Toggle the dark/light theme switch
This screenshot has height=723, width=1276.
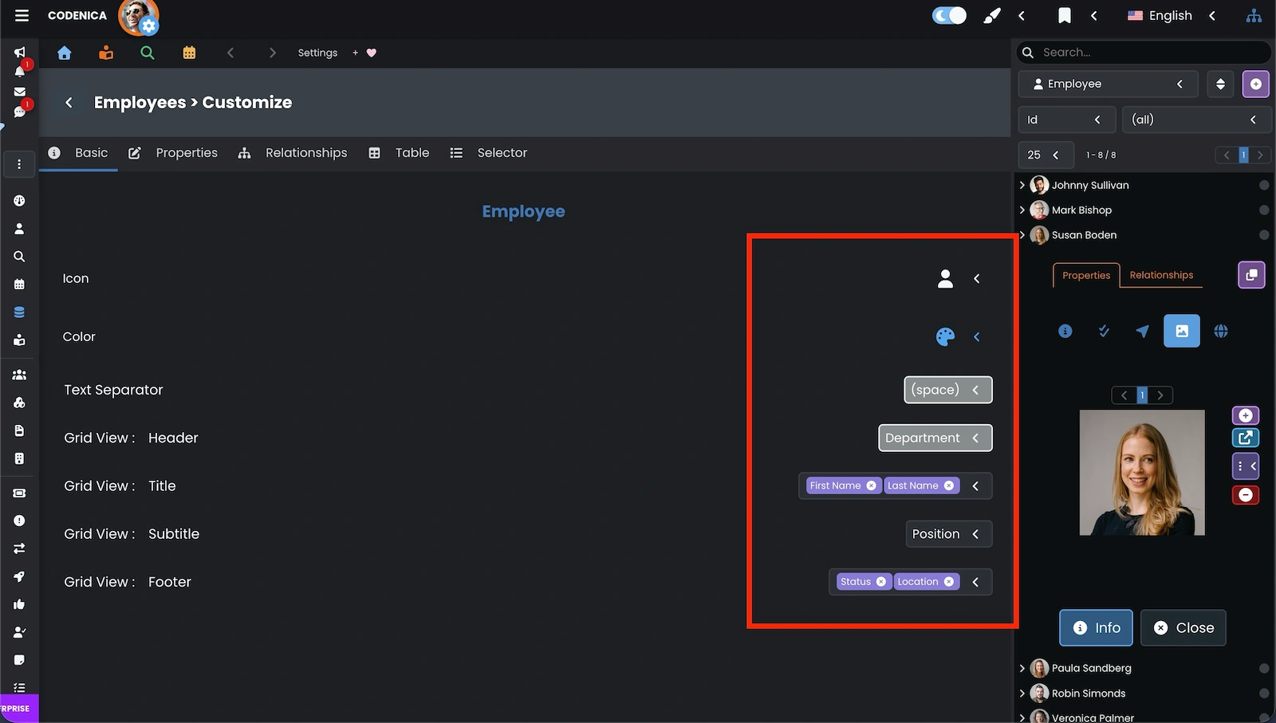[x=948, y=14]
